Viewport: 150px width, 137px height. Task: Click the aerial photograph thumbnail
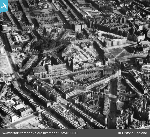[x=75, y=65]
